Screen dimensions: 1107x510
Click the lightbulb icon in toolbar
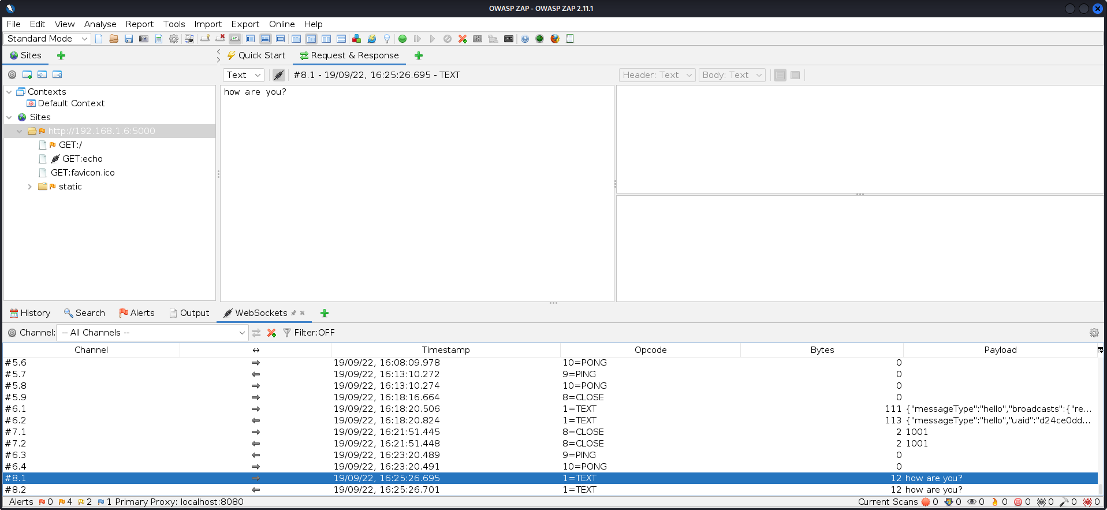pyautogui.click(x=387, y=39)
